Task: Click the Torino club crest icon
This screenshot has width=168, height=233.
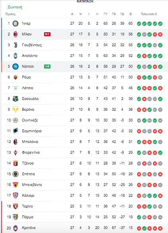Action: [x=15, y=206]
